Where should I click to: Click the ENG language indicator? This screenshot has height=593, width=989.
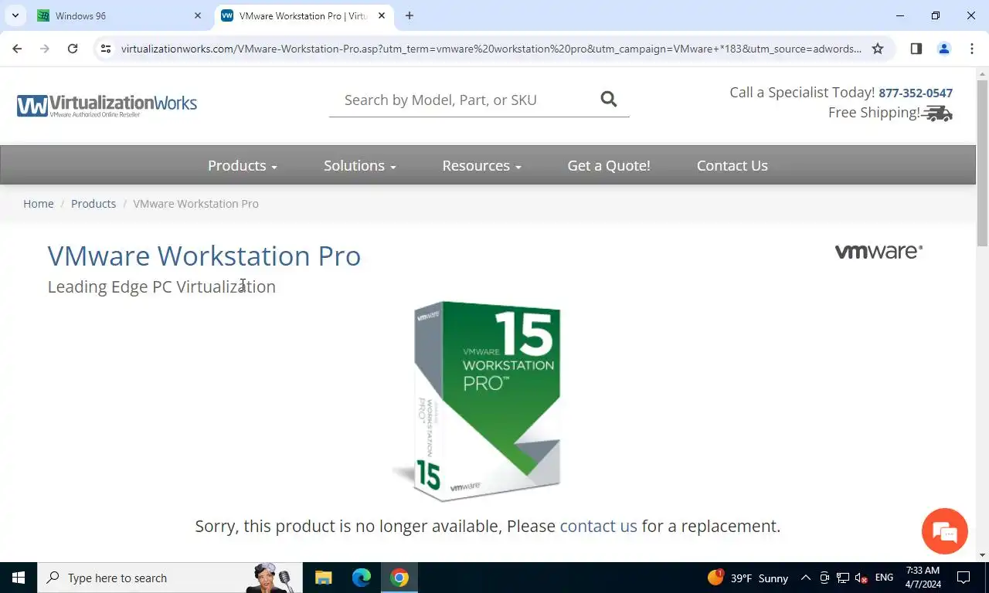(x=884, y=578)
